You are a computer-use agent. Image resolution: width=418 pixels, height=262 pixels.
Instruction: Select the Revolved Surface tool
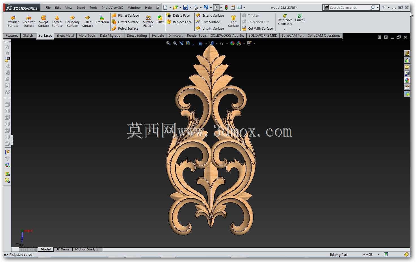(29, 21)
